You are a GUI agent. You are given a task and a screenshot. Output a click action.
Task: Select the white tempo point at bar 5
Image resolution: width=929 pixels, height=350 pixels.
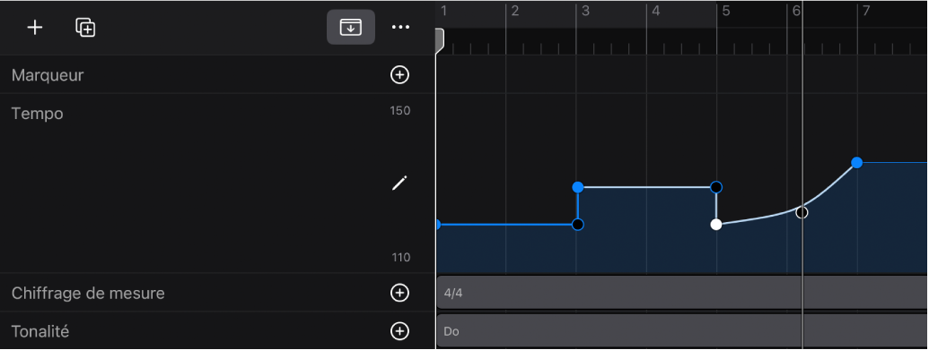click(x=716, y=225)
